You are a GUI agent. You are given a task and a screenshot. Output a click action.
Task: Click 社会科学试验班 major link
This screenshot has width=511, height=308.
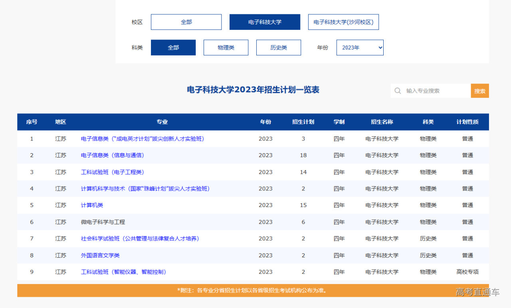tap(139, 239)
